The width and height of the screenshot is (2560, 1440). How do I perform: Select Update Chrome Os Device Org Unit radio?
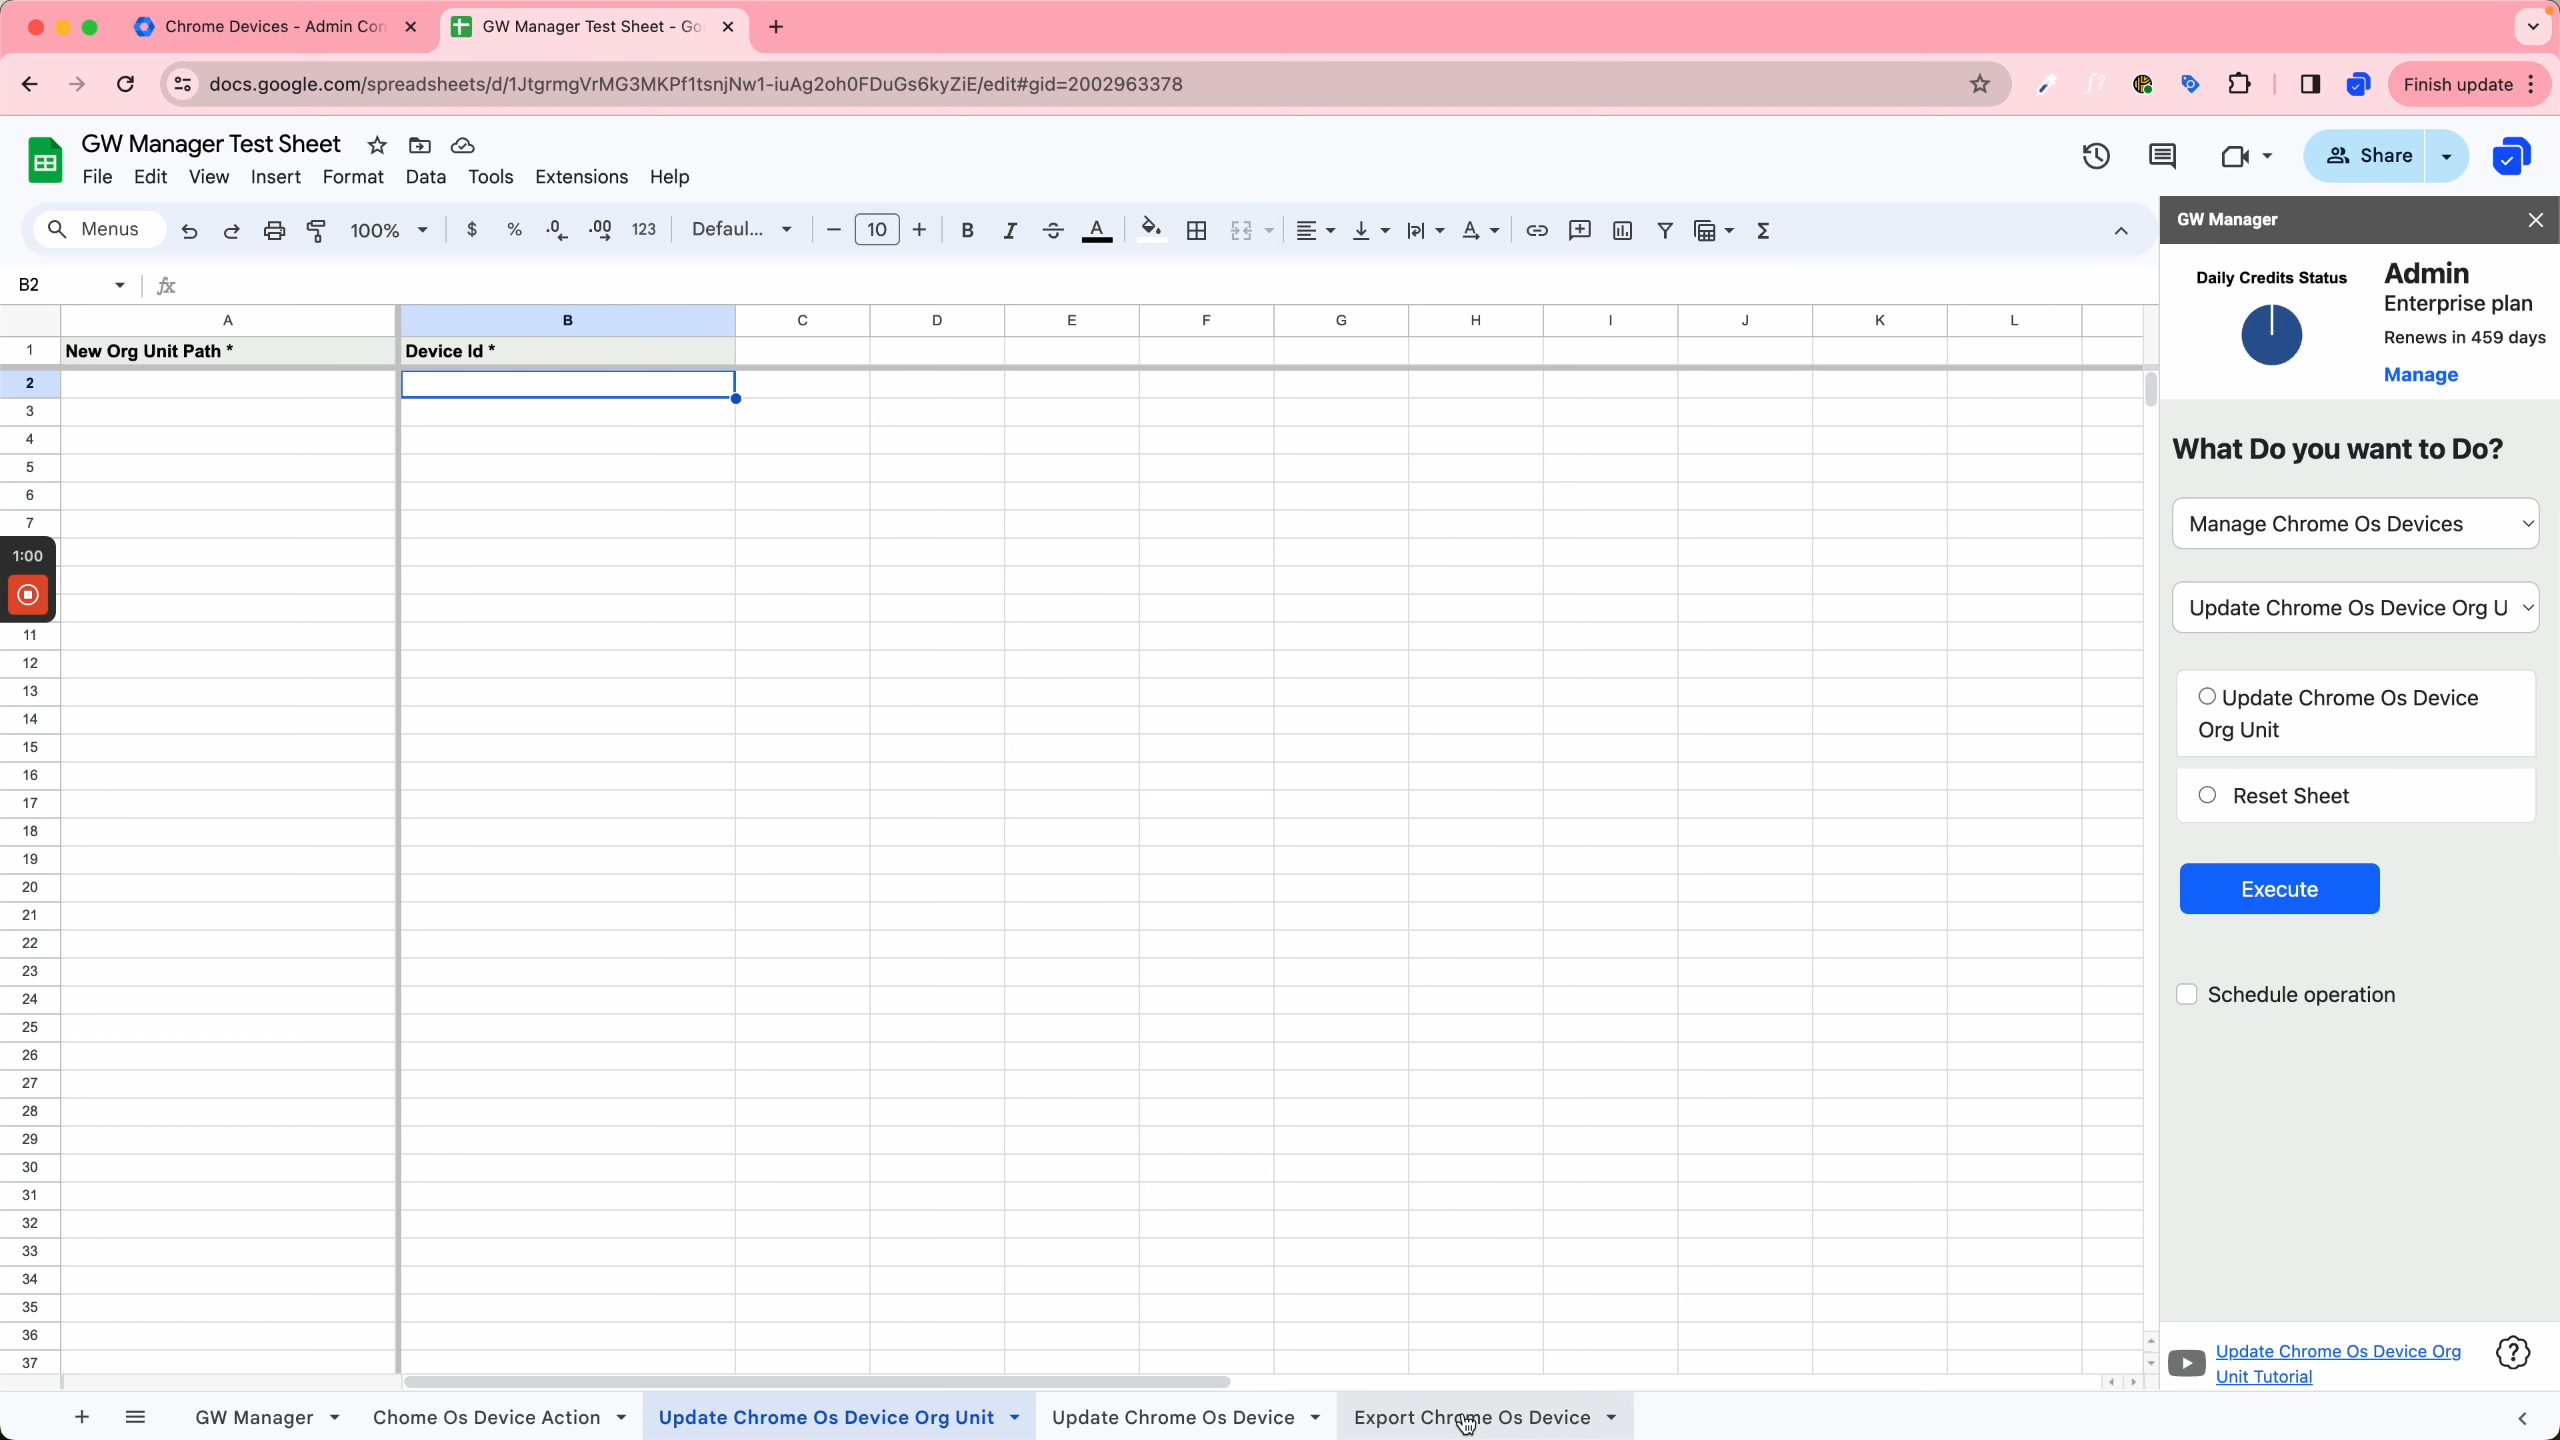click(x=2206, y=697)
